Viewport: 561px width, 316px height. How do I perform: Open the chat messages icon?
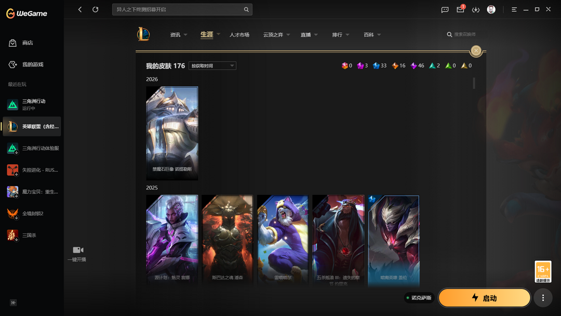[x=445, y=10]
